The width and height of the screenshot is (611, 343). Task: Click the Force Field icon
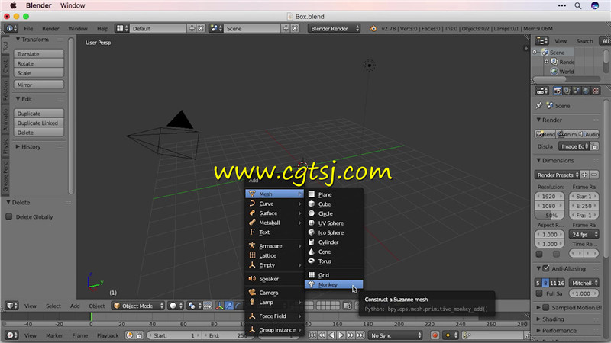(252, 316)
